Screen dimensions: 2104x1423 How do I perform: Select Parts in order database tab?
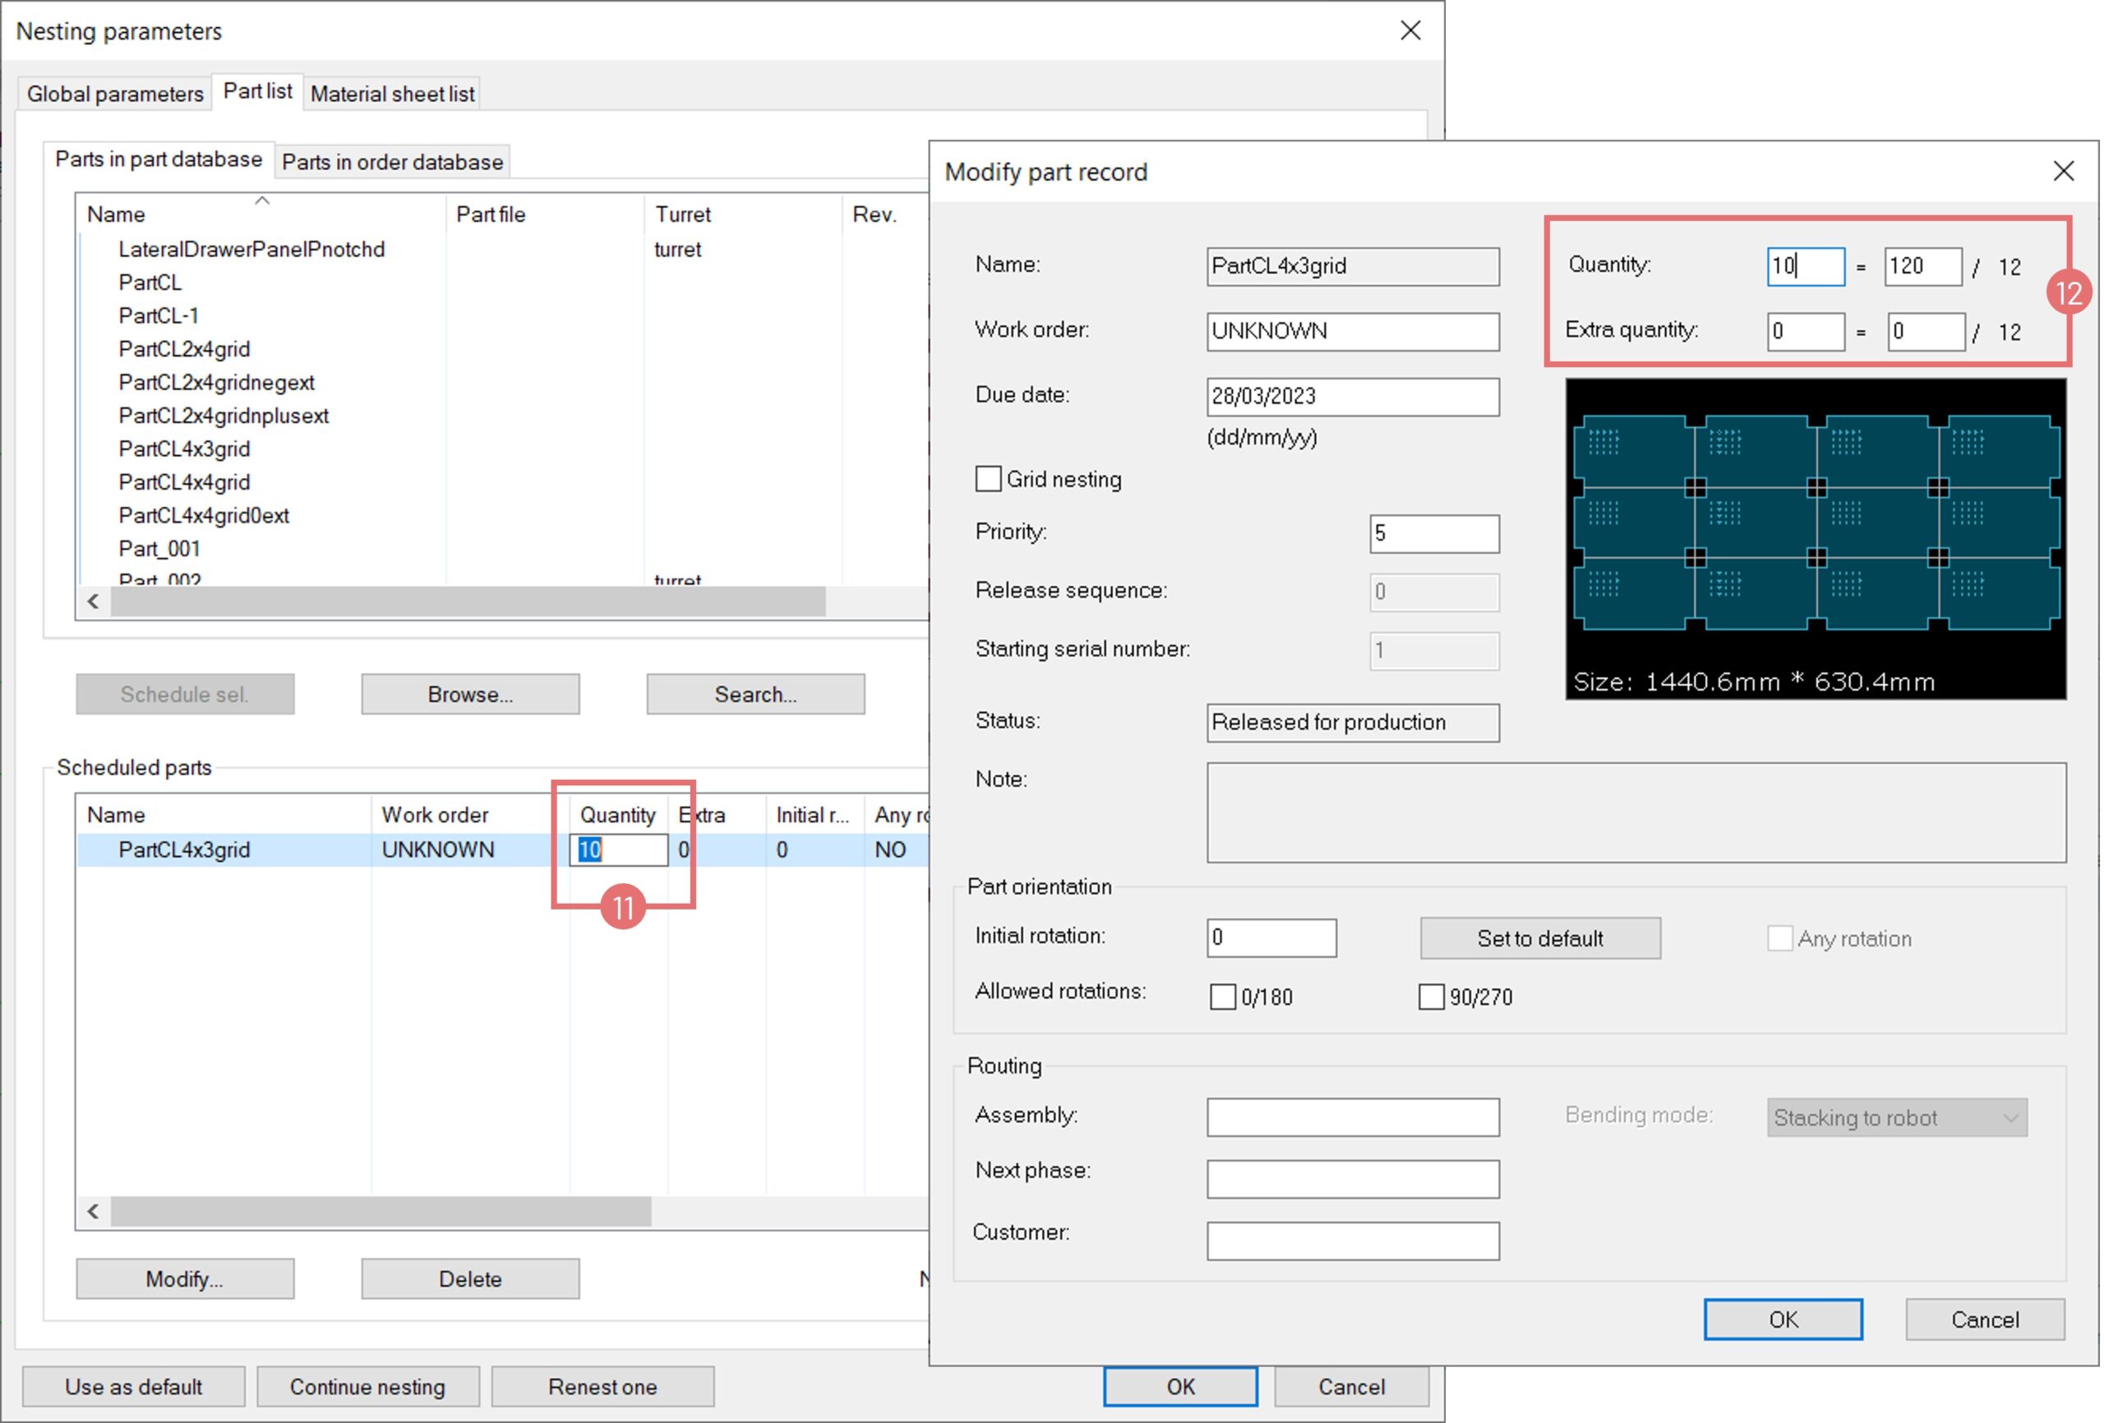[392, 162]
